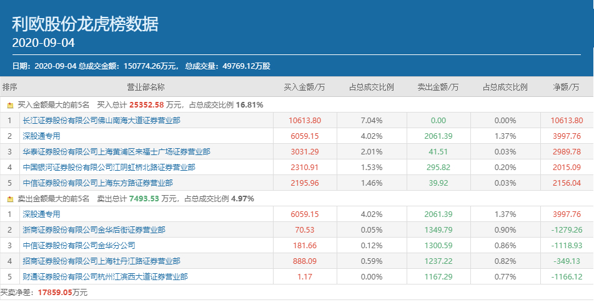Click the -1279.26 net amount cell
This screenshot has height=302, width=594.
(x=567, y=230)
